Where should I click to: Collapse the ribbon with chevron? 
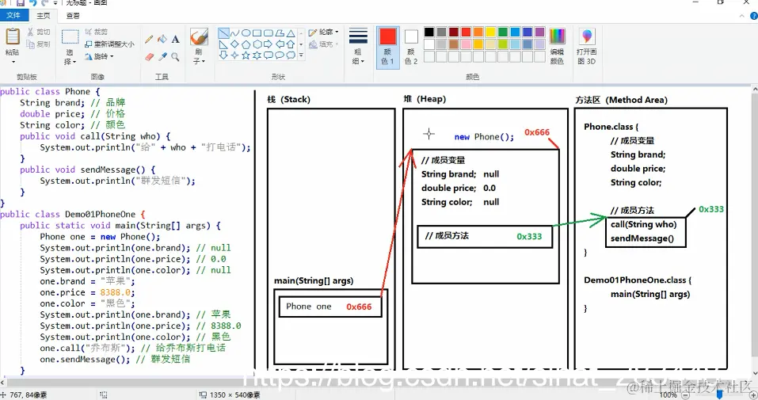point(742,16)
